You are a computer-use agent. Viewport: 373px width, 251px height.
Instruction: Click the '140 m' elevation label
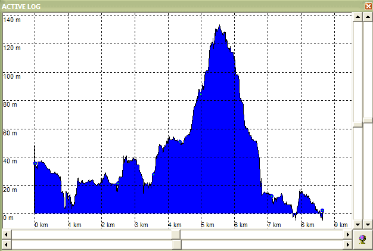[x=12, y=20]
